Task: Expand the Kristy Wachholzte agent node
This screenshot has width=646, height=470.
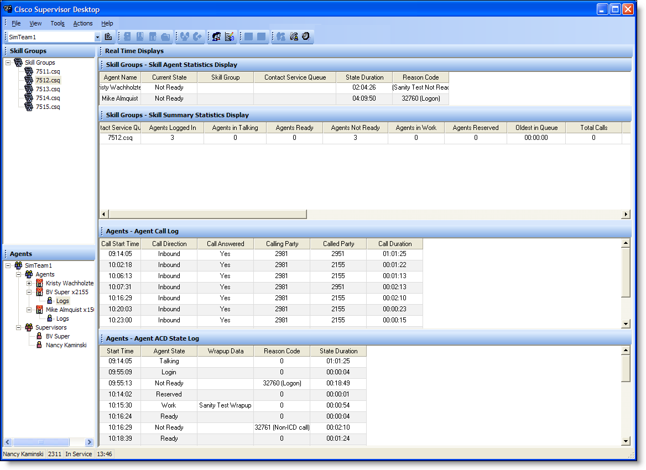Action: click(x=29, y=284)
